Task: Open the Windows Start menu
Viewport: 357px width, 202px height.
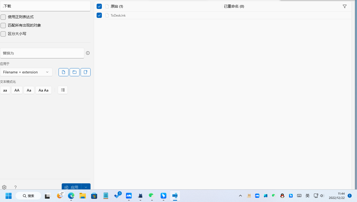Action: 9,196
